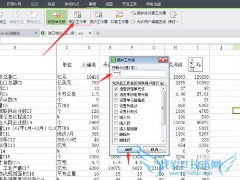
Task: Open the 页面布局 ribbon tab
Action: (x=14, y=4)
